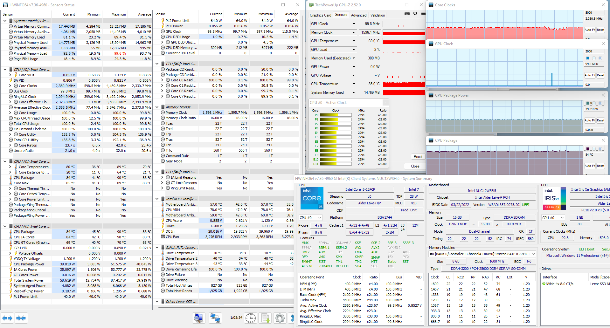The image size is (610, 328).
Task: Click the logging sheet with plus icon
Action: (x=265, y=318)
